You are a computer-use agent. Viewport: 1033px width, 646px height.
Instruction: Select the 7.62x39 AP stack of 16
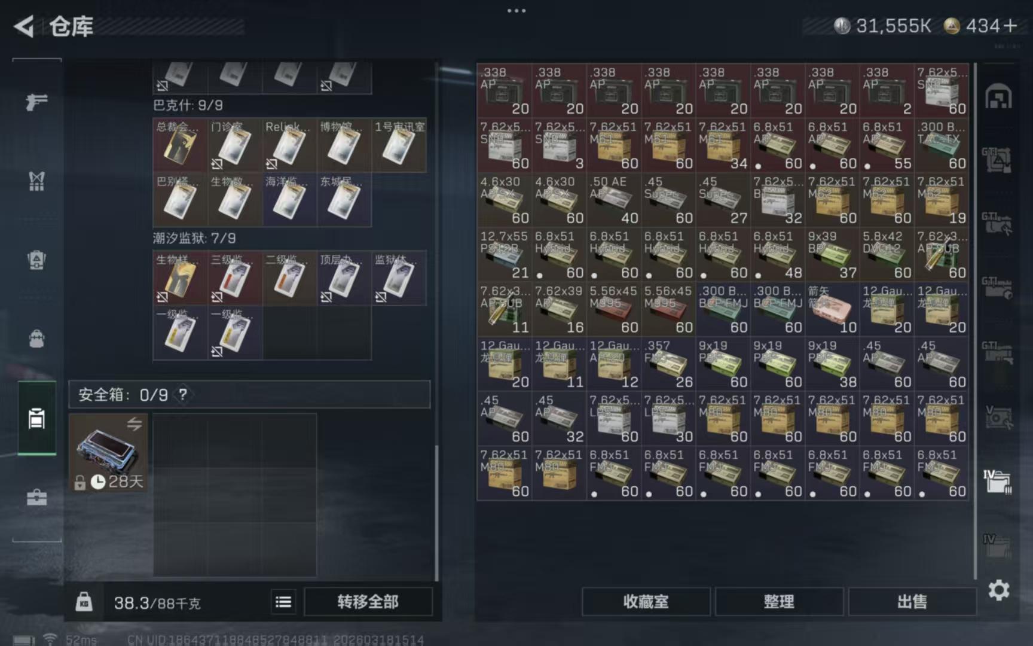(558, 309)
